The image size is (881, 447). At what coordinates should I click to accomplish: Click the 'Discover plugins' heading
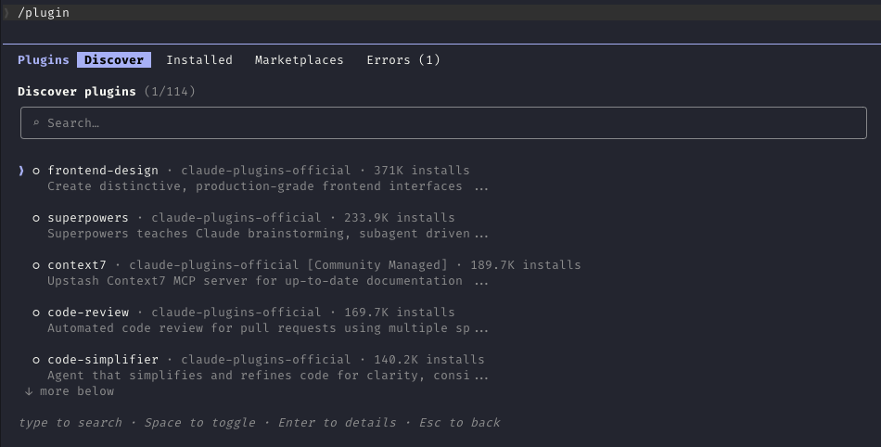76,92
